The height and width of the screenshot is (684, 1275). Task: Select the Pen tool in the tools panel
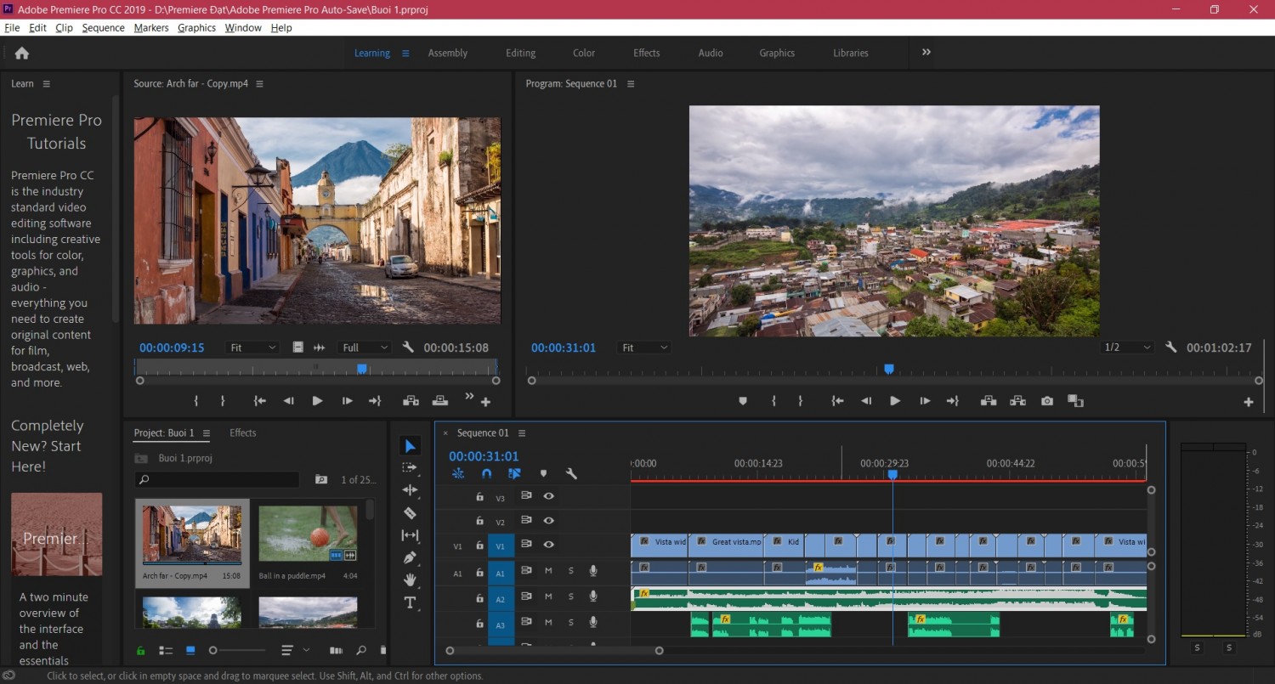point(410,558)
